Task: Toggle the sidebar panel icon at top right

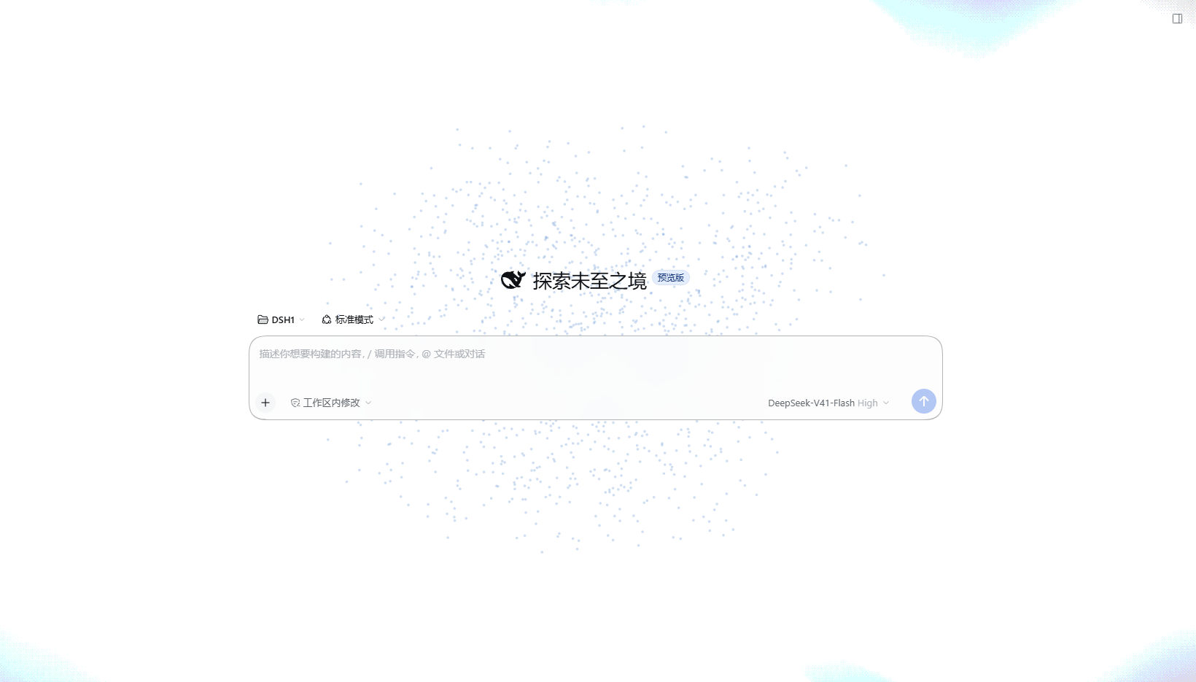Action: [x=1177, y=19]
